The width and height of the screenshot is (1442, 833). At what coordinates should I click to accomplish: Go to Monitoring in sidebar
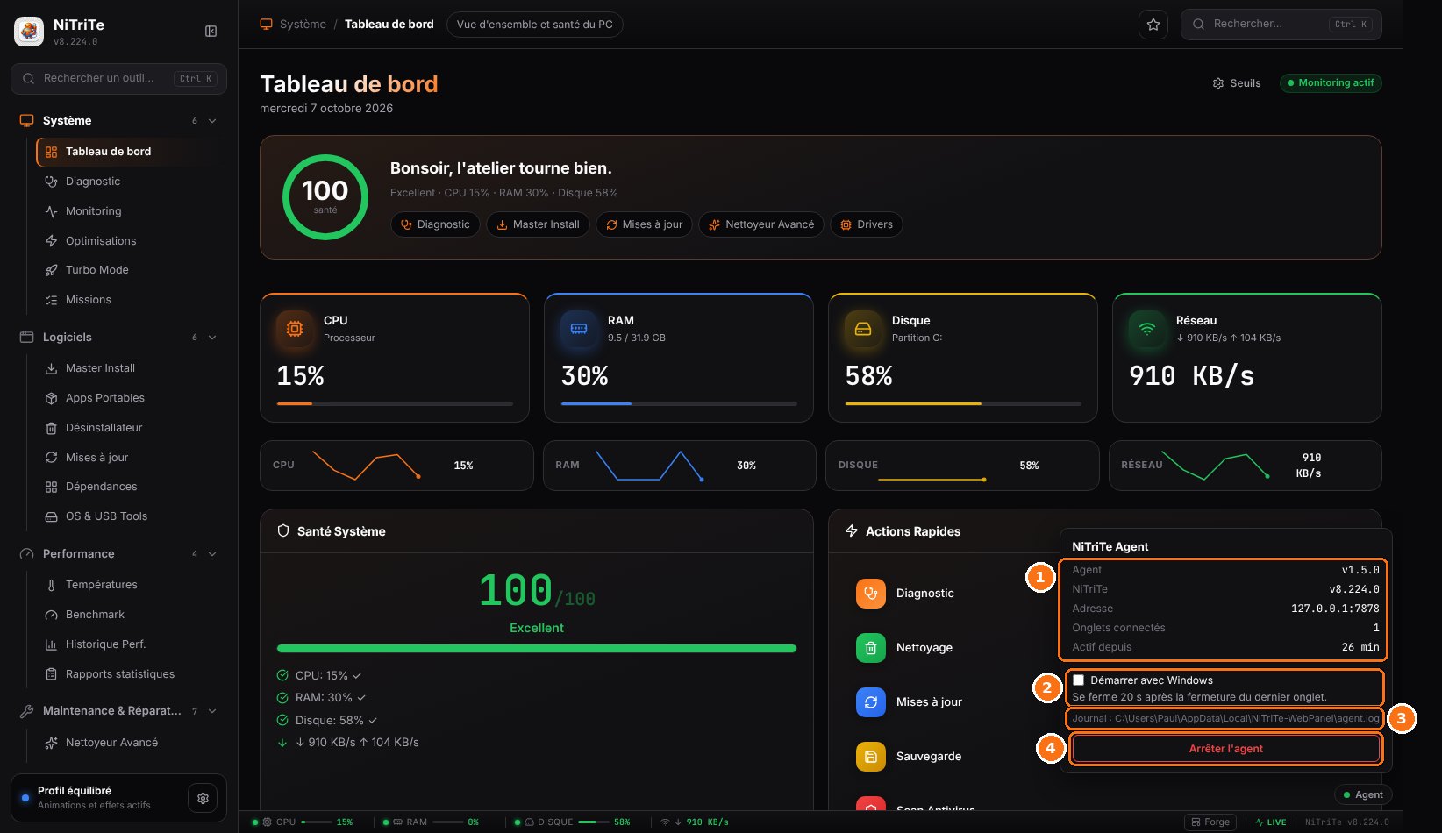click(131, 211)
